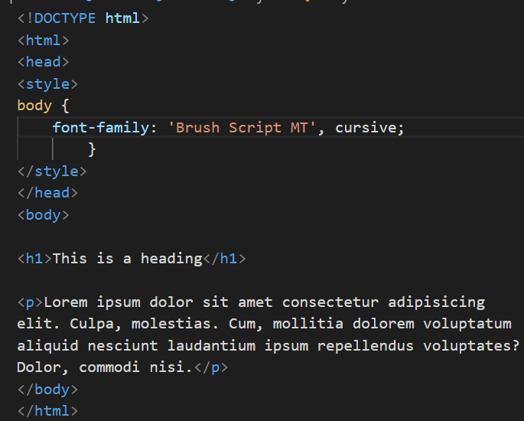Click the opening <html> tag
This screenshot has width=524, height=421.
43,41
